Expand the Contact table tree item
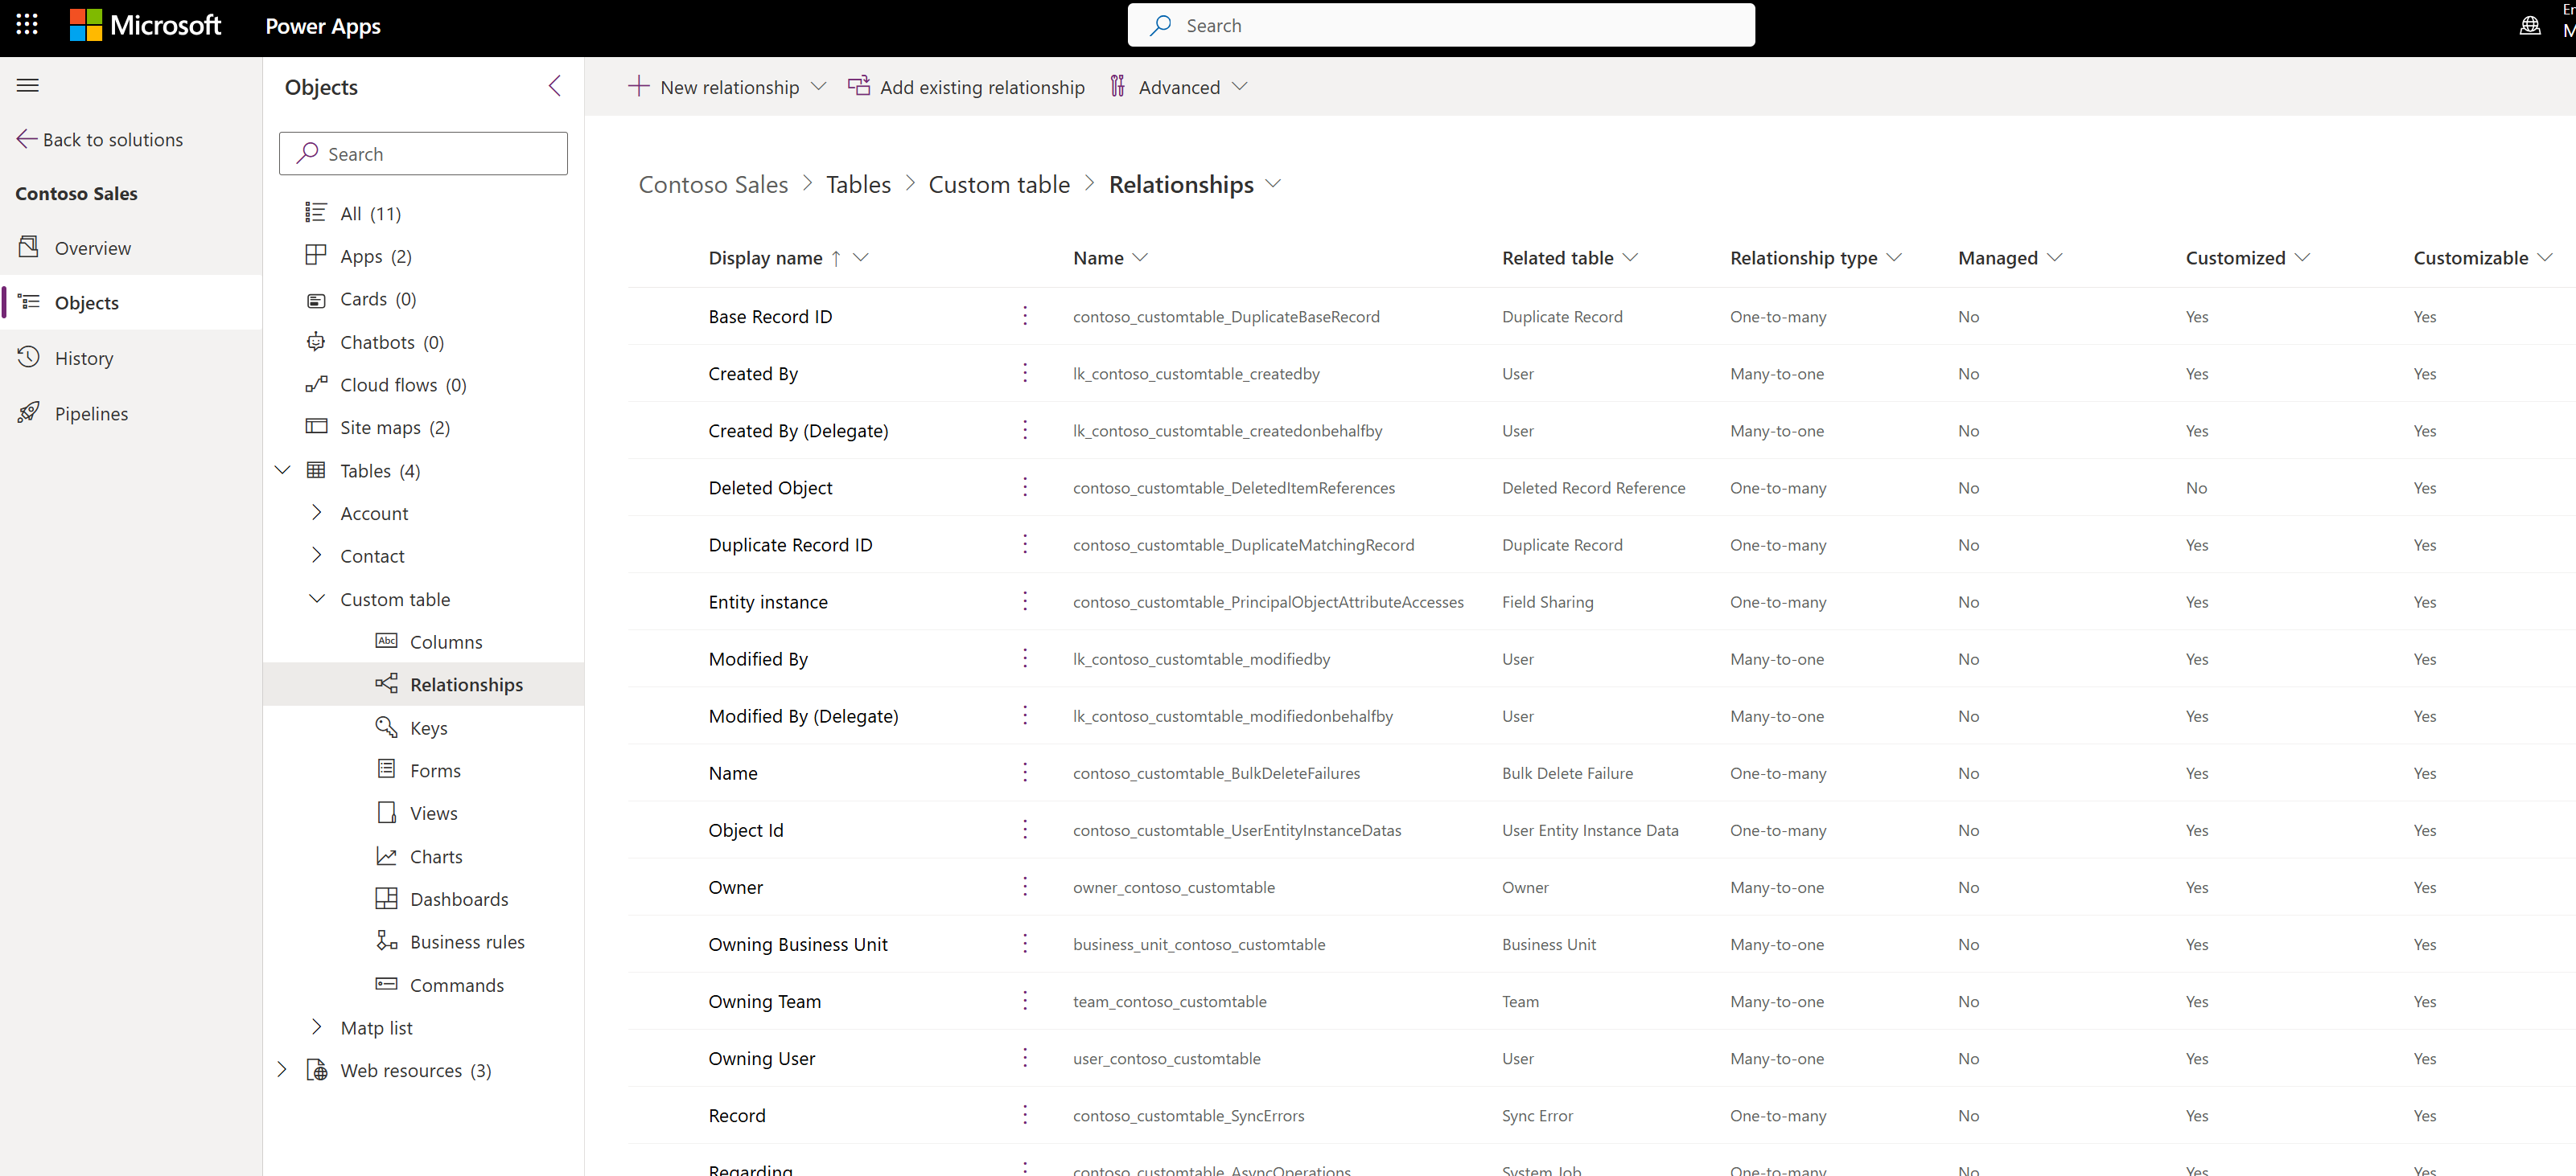Viewport: 2576px width, 1176px height. tap(315, 555)
